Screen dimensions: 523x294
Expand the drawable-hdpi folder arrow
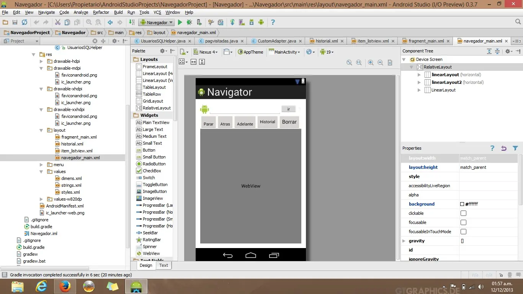pos(41,61)
